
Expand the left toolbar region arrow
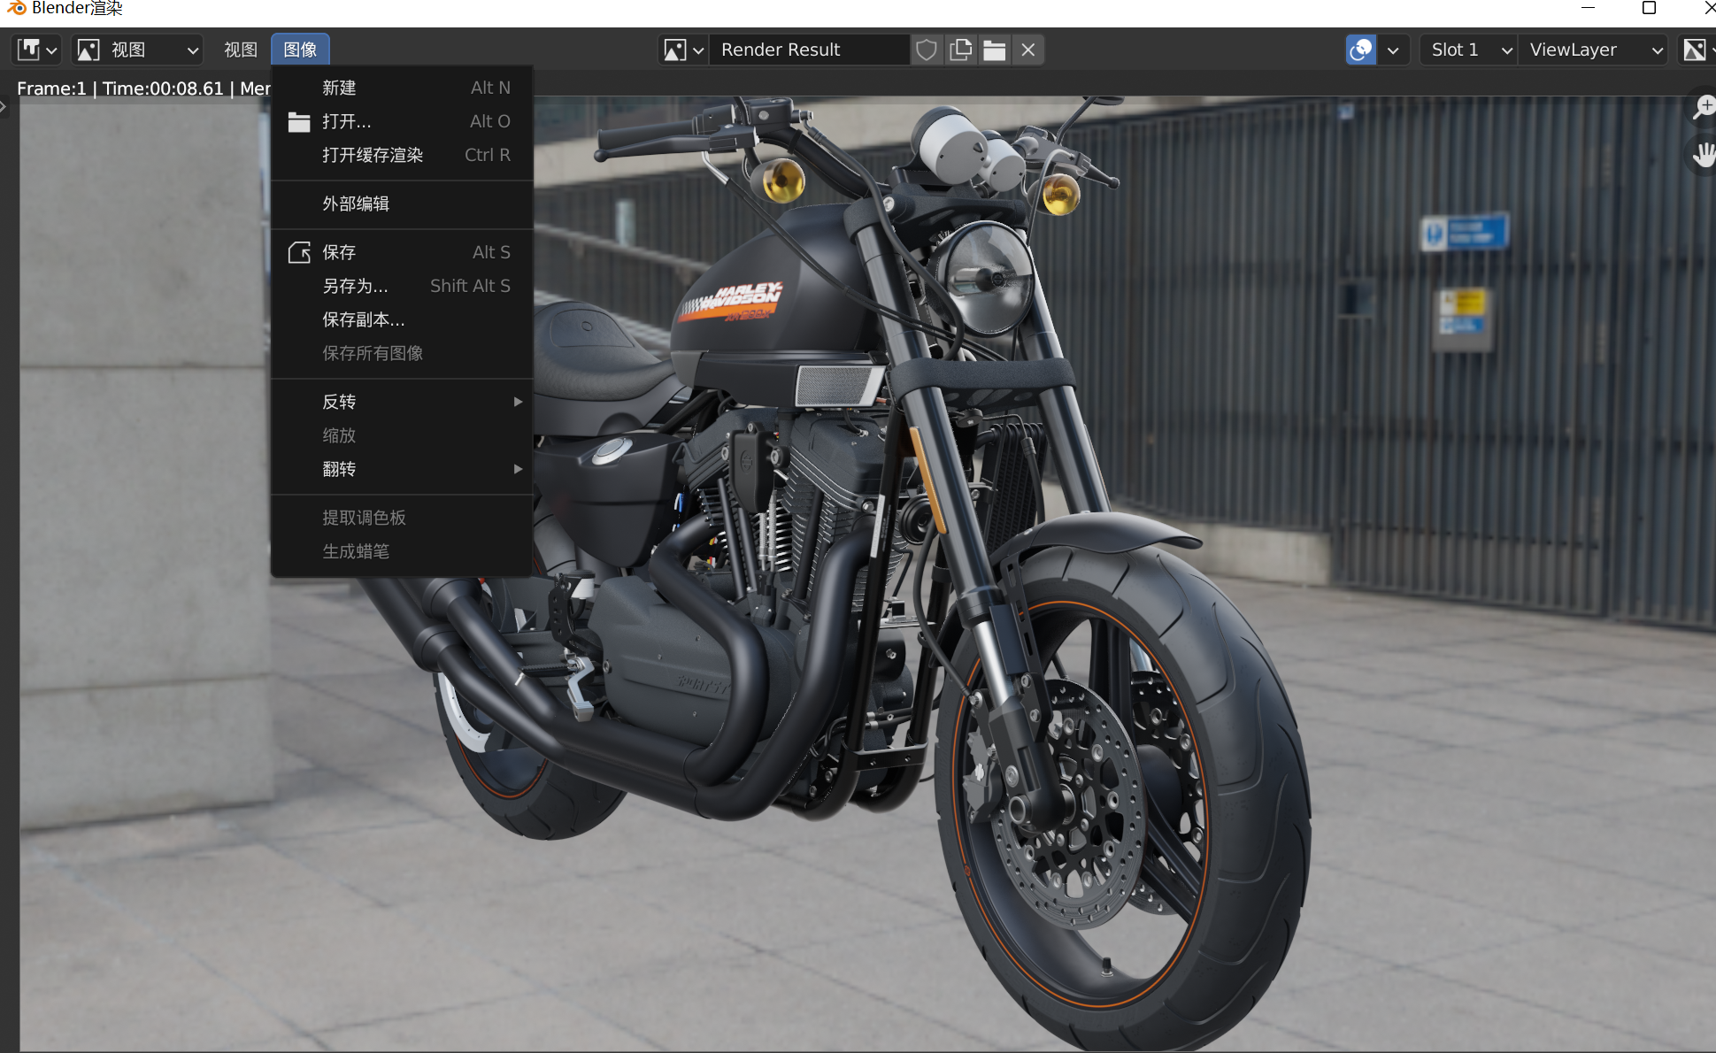click(x=4, y=107)
